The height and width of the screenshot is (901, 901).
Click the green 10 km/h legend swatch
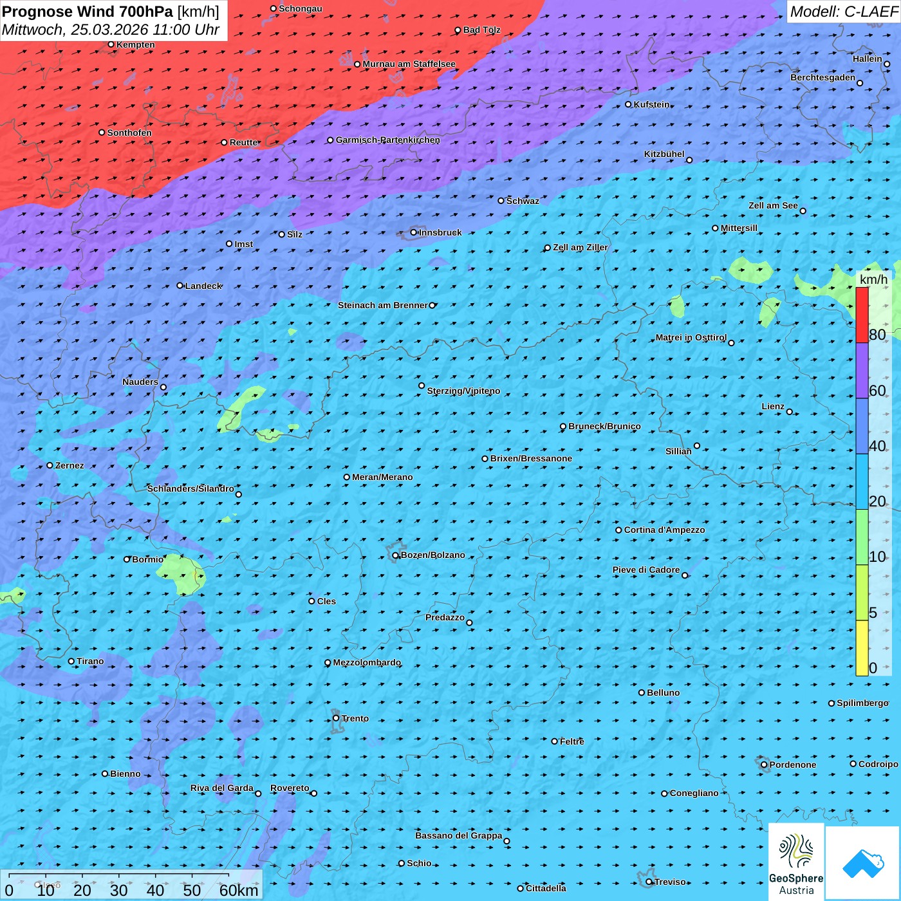[x=862, y=537]
